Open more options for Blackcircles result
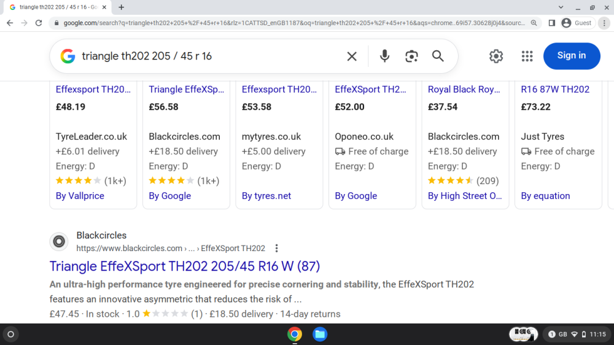614x345 pixels. pyautogui.click(x=276, y=248)
